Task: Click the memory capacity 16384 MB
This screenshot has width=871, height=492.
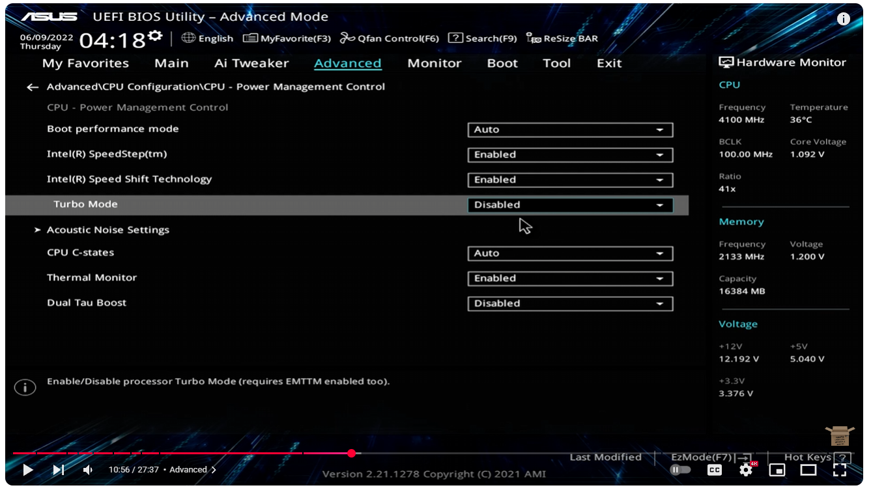Action: click(x=741, y=291)
